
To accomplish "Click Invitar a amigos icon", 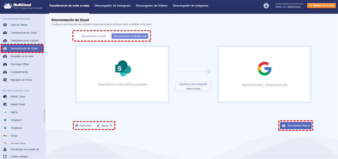I will tap(5, 156).
